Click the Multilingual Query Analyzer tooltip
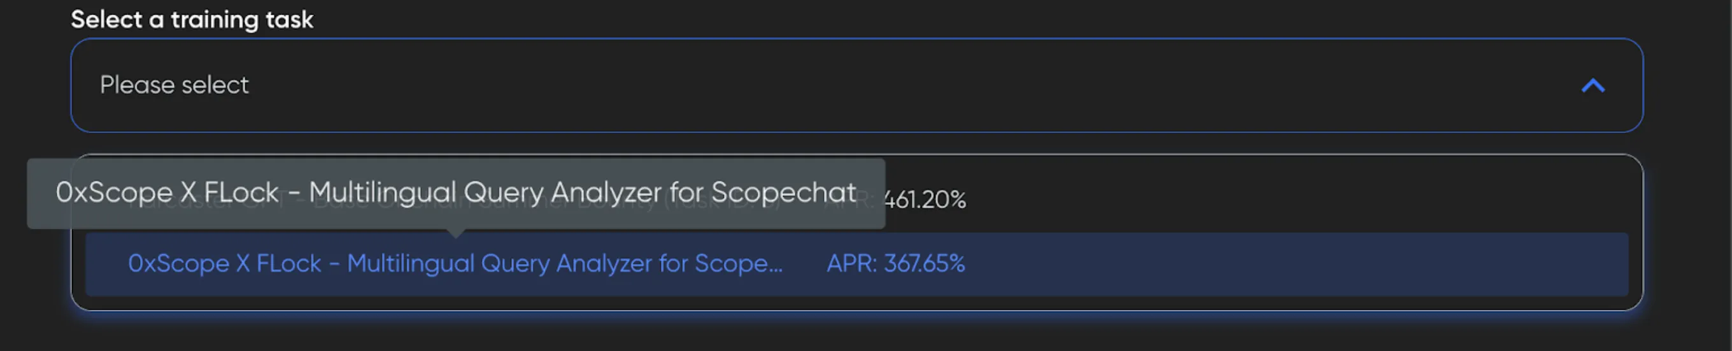Image resolution: width=1732 pixels, height=351 pixels. coord(455,193)
